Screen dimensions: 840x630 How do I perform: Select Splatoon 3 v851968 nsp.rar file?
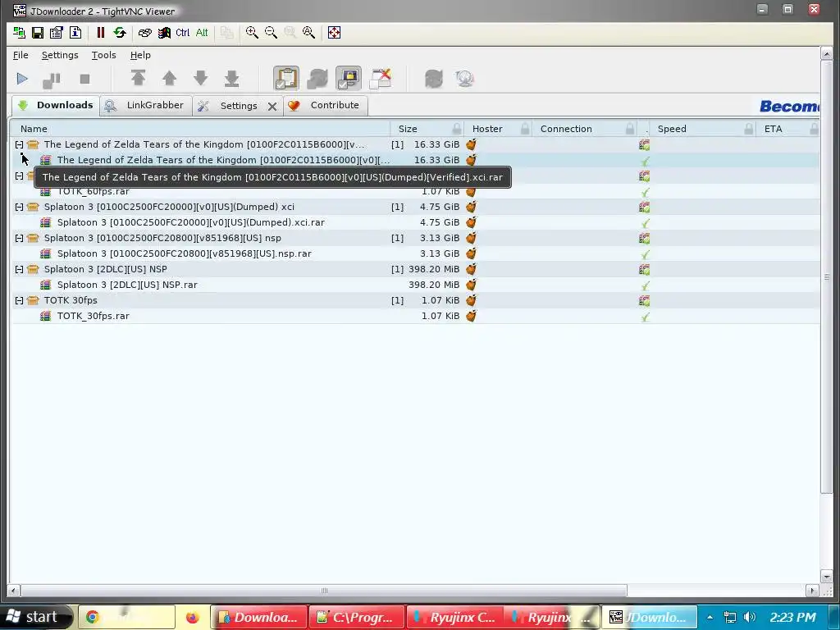point(416,253)
